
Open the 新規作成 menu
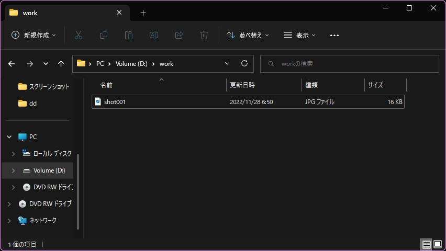click(34, 35)
